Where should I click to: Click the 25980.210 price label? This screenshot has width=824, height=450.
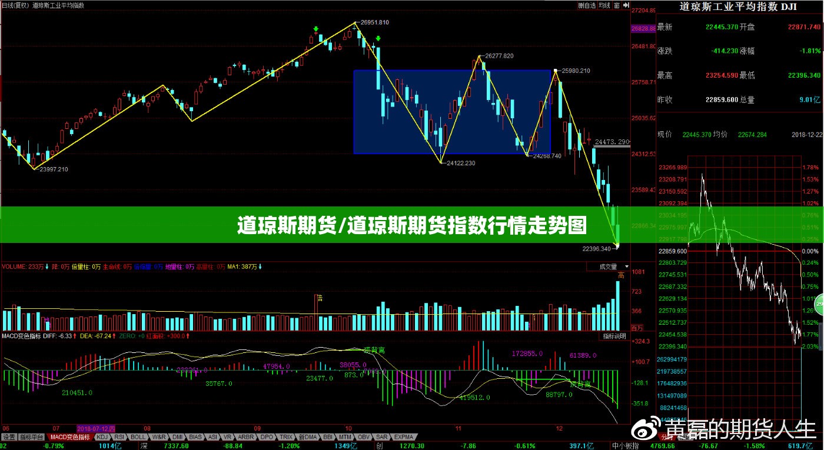click(576, 71)
